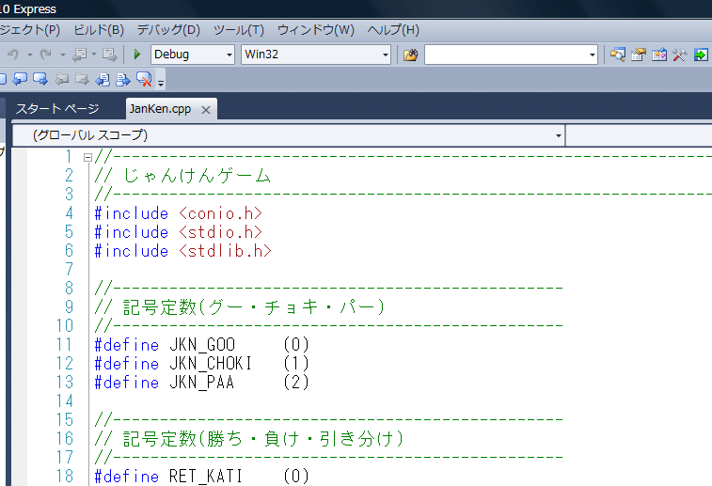Click the green arrow icon at toolbar end
This screenshot has height=486, width=712.
(701, 55)
